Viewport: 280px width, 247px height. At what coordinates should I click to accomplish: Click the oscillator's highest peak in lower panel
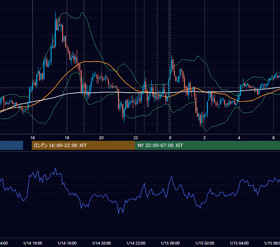(x=55, y=168)
